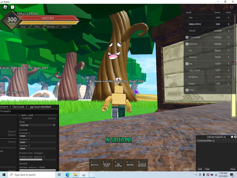Viewport: 237px width, 178px height.
Task: Launch Microsoft Edge from taskbar
Action: (68, 175)
